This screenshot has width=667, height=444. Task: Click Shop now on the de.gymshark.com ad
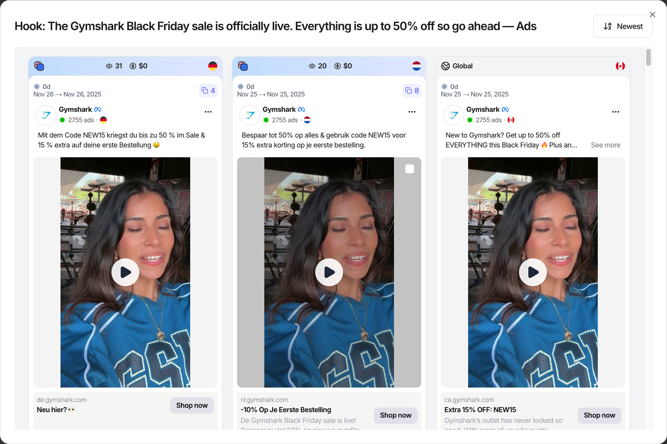(192, 405)
